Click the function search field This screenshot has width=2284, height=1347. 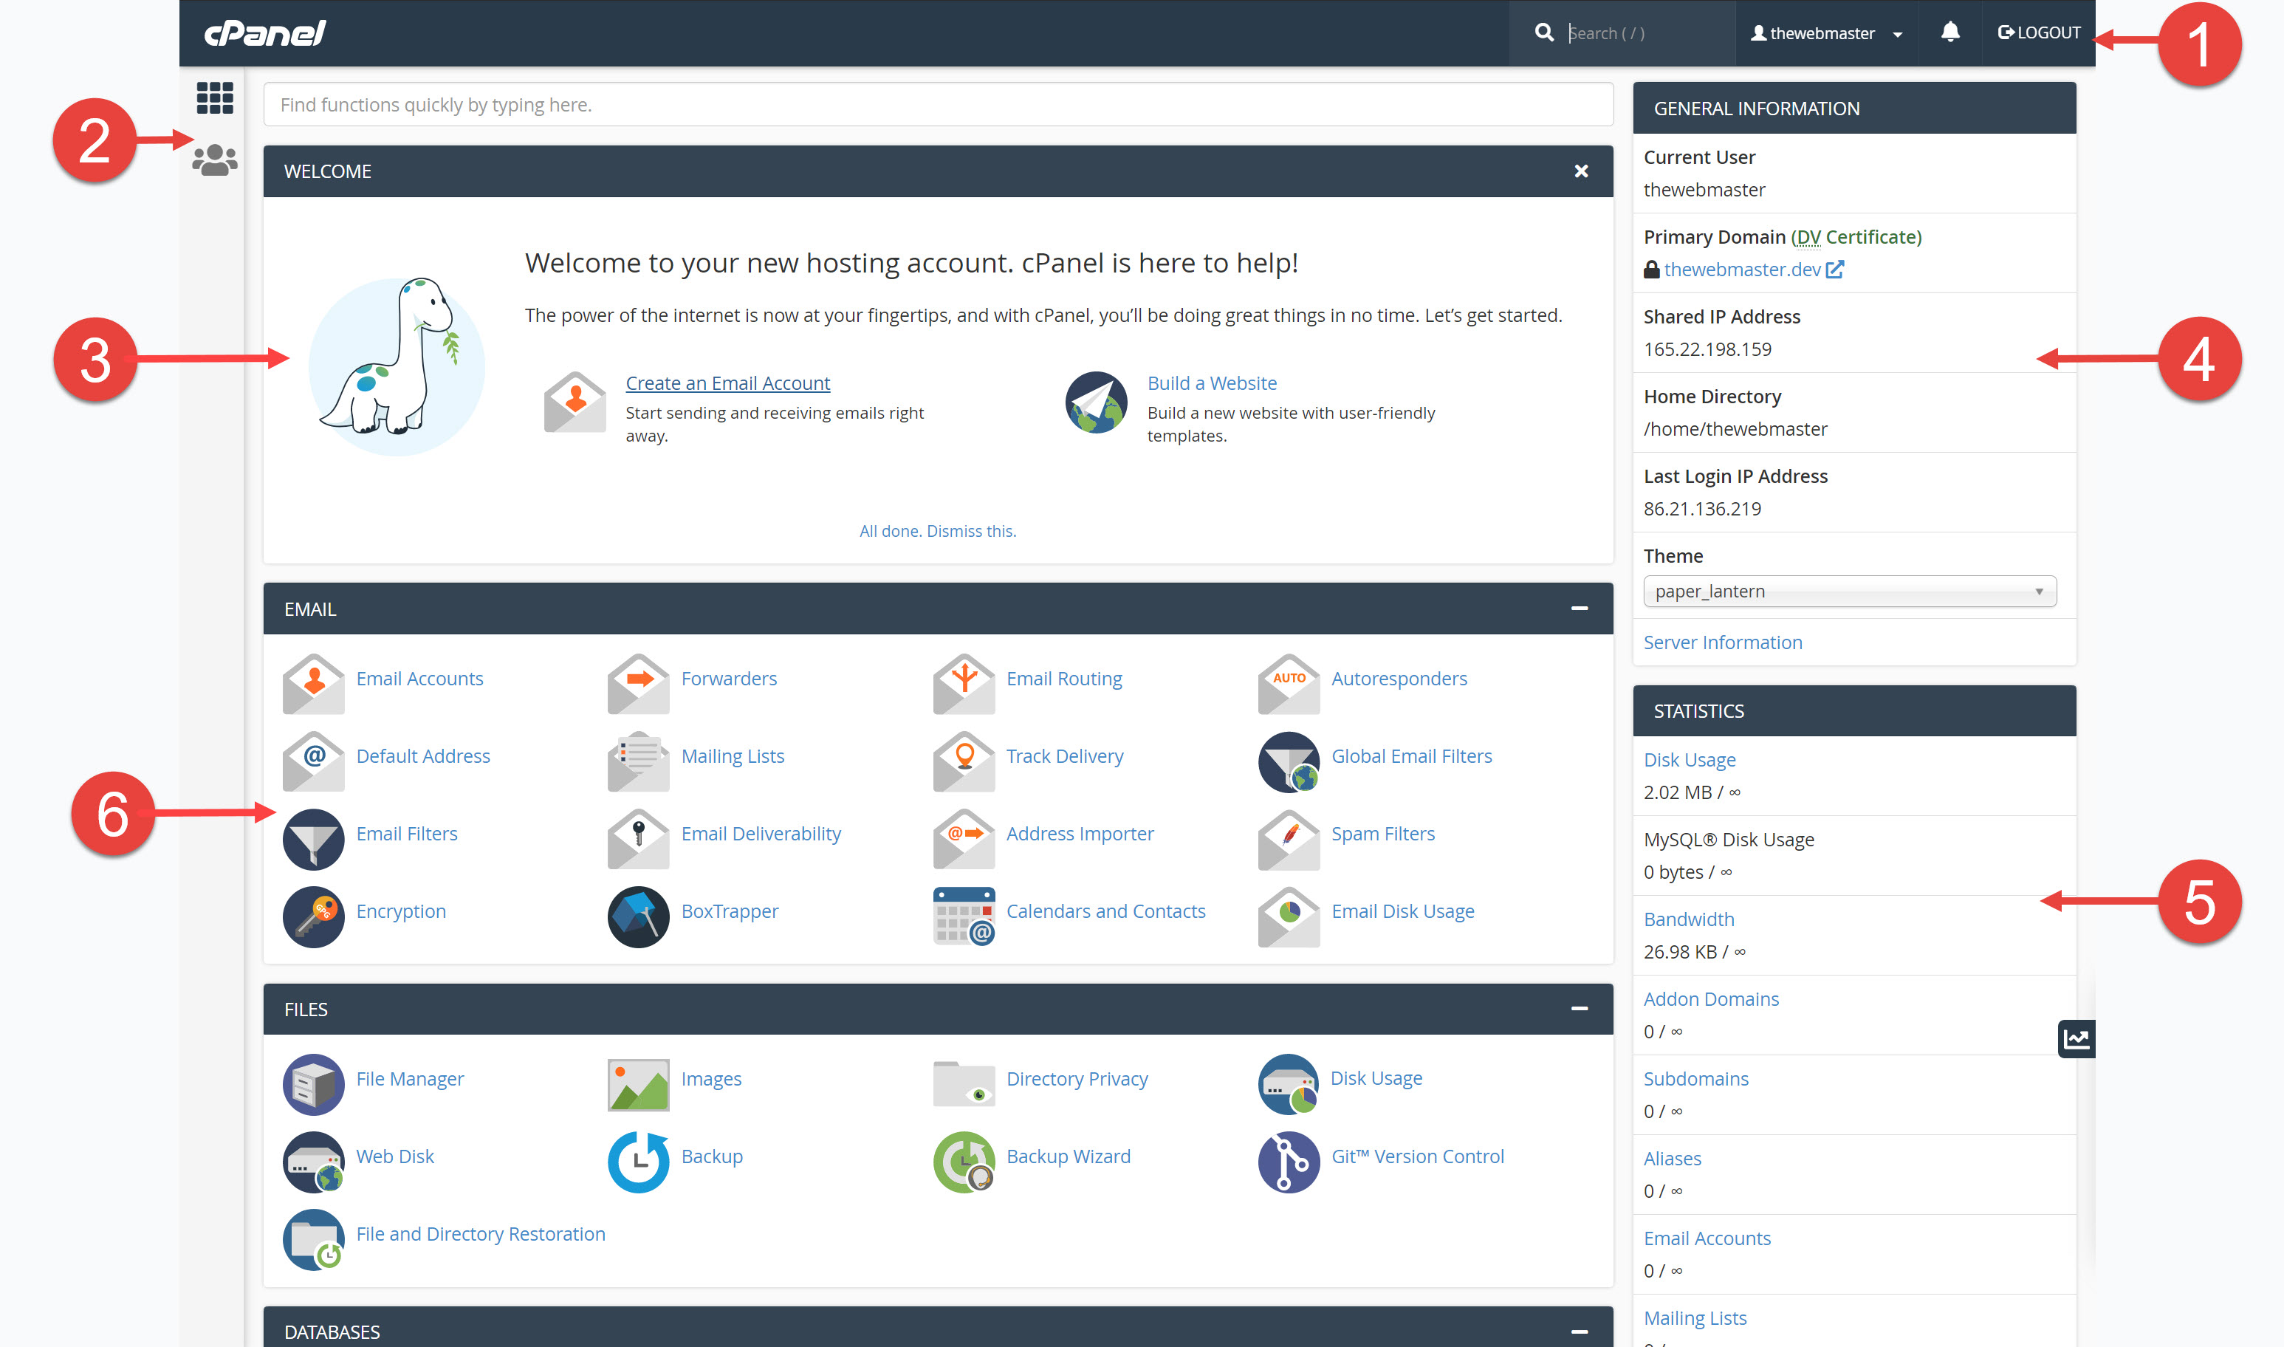point(935,104)
